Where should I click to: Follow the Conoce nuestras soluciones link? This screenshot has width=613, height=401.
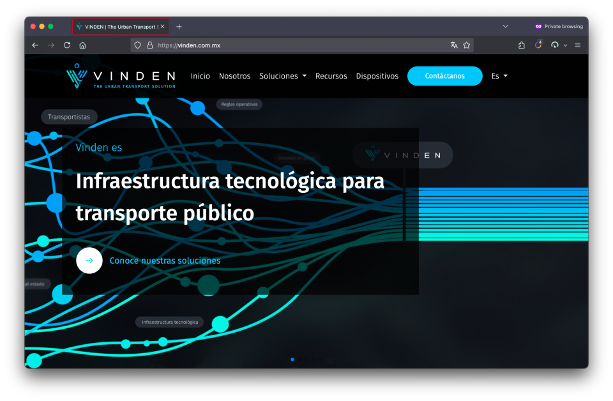coord(165,261)
